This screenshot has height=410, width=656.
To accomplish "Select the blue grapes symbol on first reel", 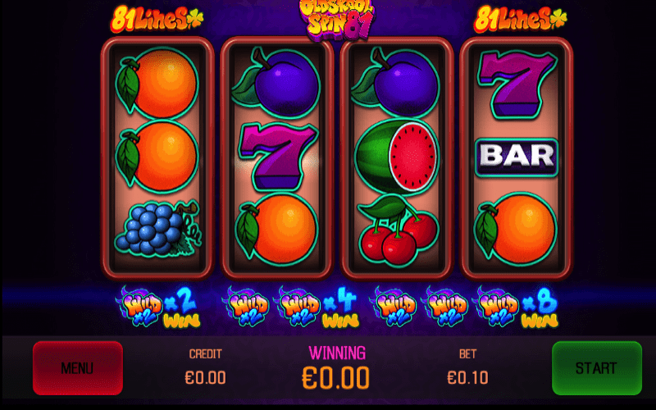I will (x=157, y=229).
